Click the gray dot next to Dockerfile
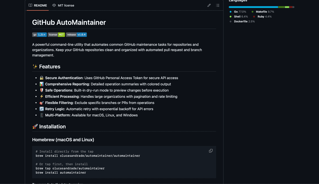The width and height of the screenshot is (319, 184). [x=230, y=22]
